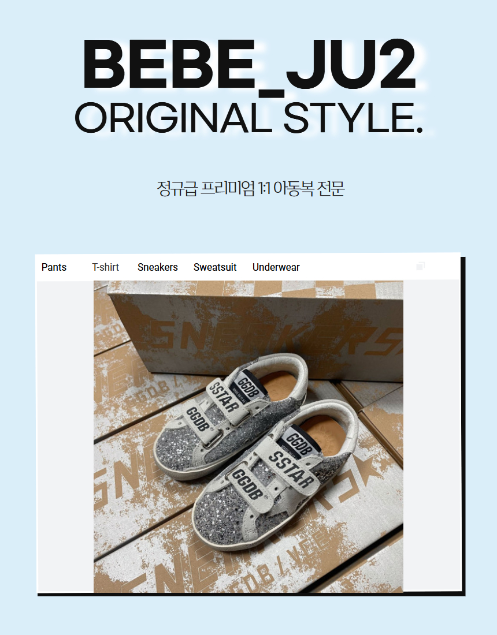Click the ORIGINAL STYLE. subtitle text
The height and width of the screenshot is (635, 497).
(x=249, y=118)
